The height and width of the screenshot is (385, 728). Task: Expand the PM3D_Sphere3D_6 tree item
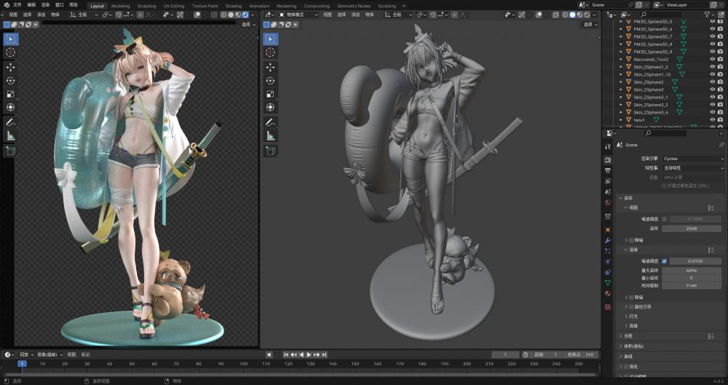tap(621, 29)
